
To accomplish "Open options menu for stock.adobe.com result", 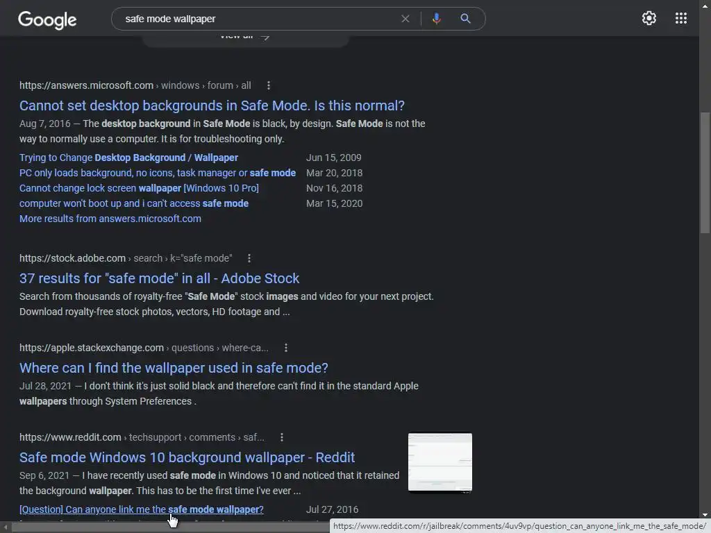I will 249,258.
